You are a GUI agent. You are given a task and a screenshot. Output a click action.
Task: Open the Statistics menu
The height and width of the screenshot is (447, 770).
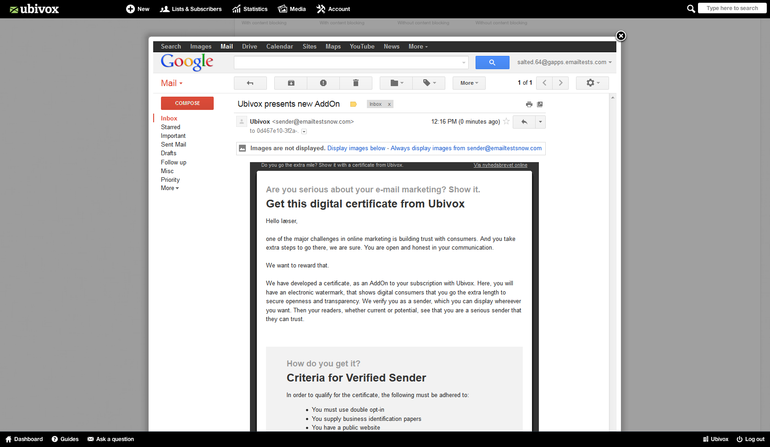pyautogui.click(x=250, y=9)
